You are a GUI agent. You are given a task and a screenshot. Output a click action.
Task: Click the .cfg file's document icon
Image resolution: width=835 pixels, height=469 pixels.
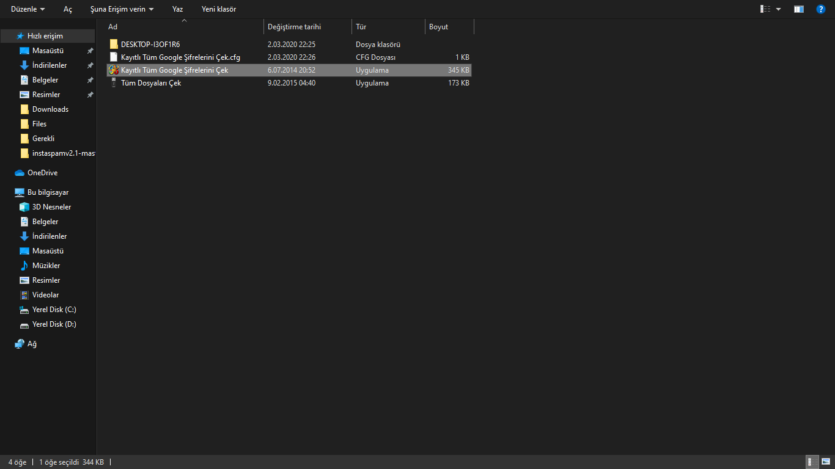(x=114, y=57)
